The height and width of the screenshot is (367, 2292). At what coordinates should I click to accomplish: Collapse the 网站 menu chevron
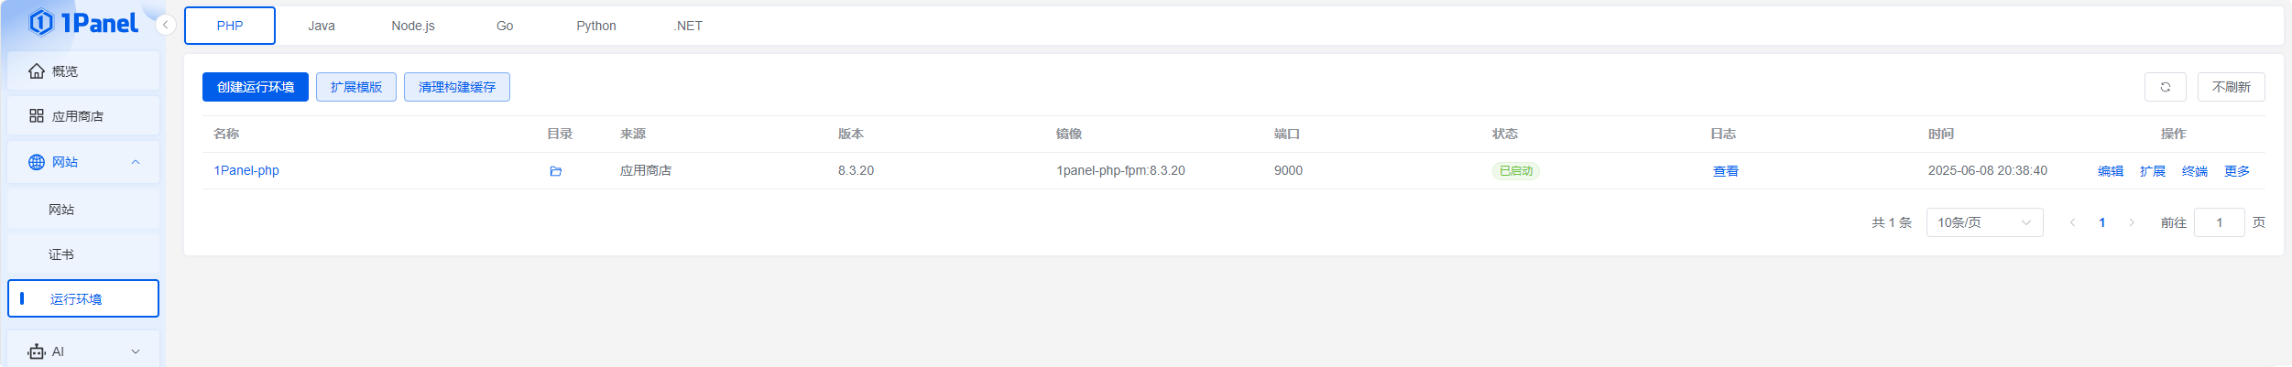click(x=136, y=162)
